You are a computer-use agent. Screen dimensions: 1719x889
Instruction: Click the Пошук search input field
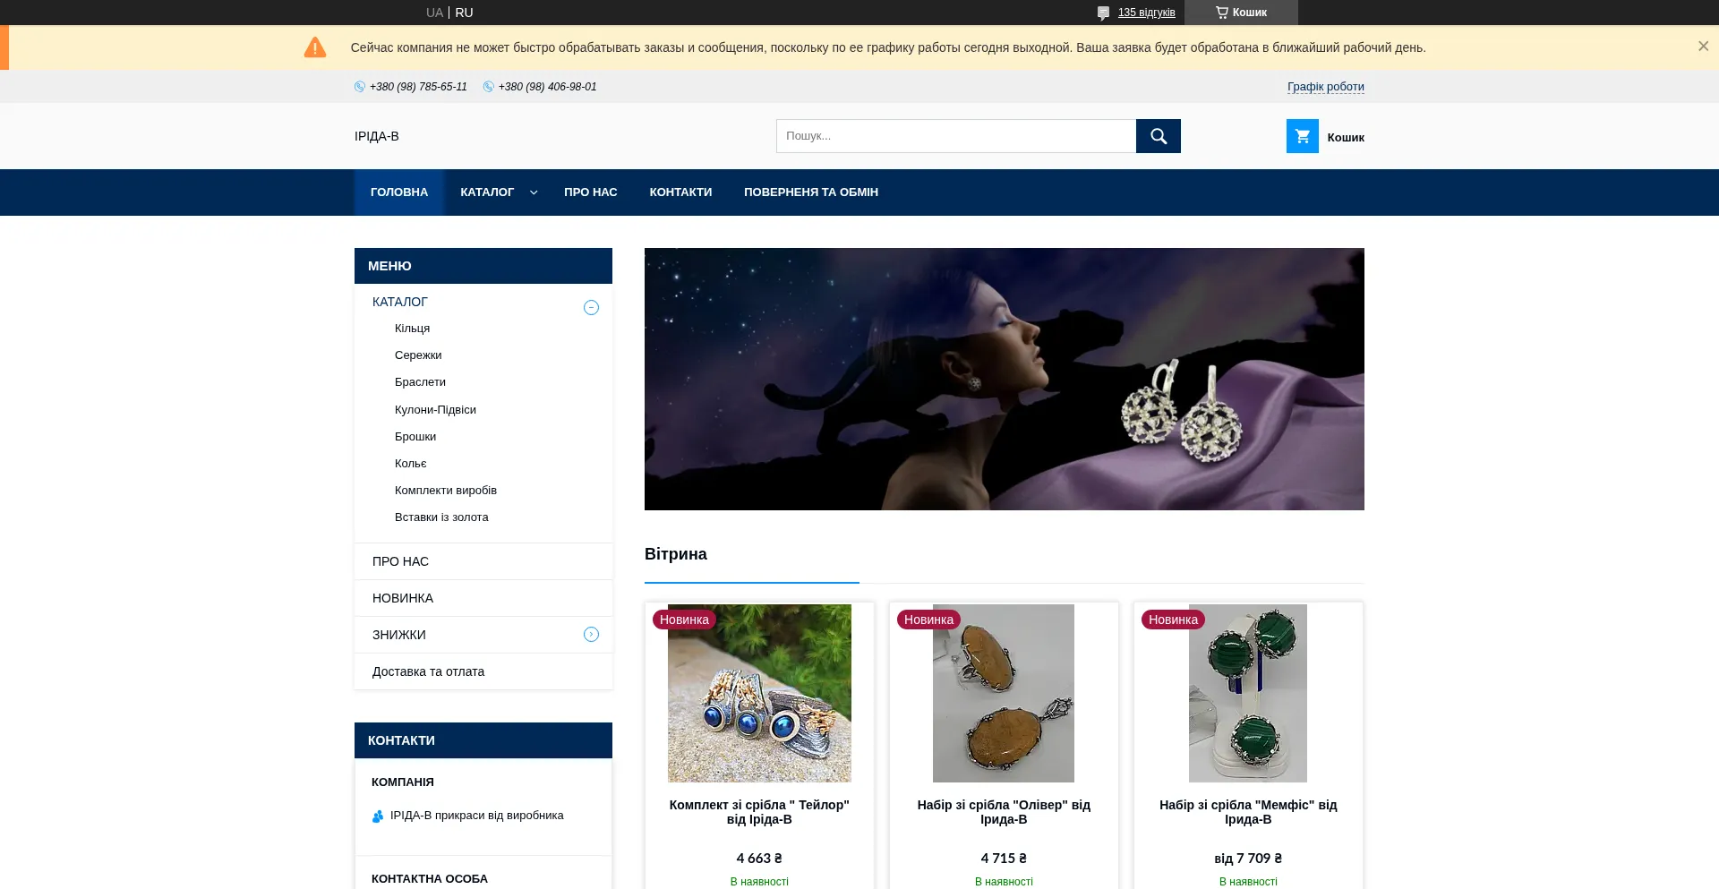point(955,136)
